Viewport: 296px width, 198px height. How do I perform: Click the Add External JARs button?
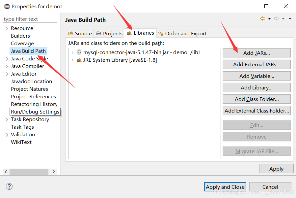click(x=256, y=64)
